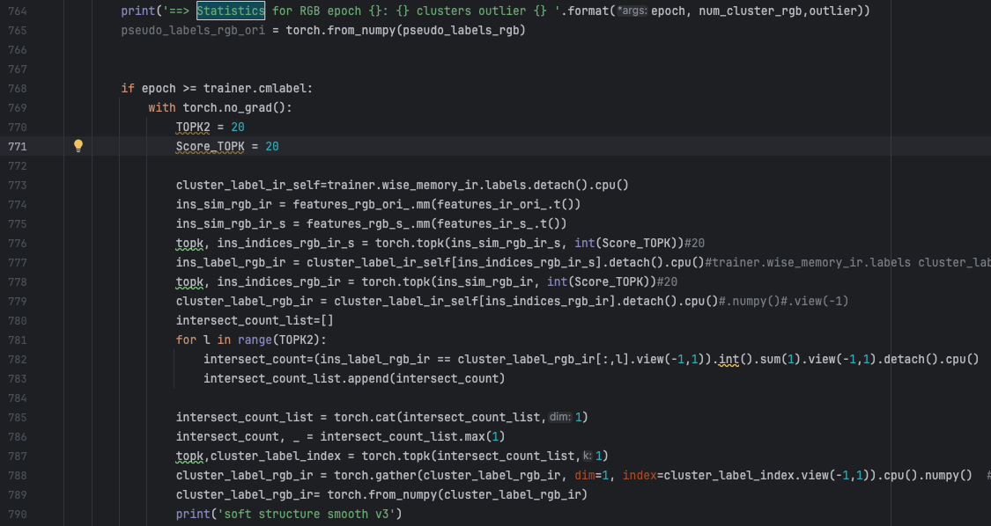Click 'cluster_label_index' on line 787
Image resolution: width=991 pixels, height=526 pixels.
click(276, 456)
